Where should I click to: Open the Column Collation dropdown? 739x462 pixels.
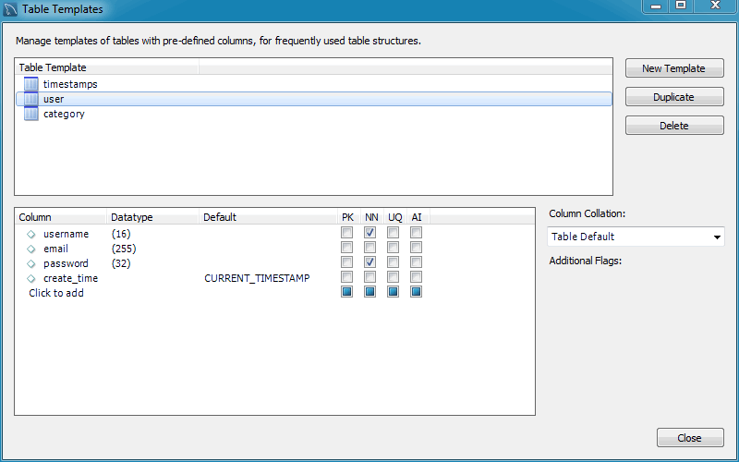point(636,237)
